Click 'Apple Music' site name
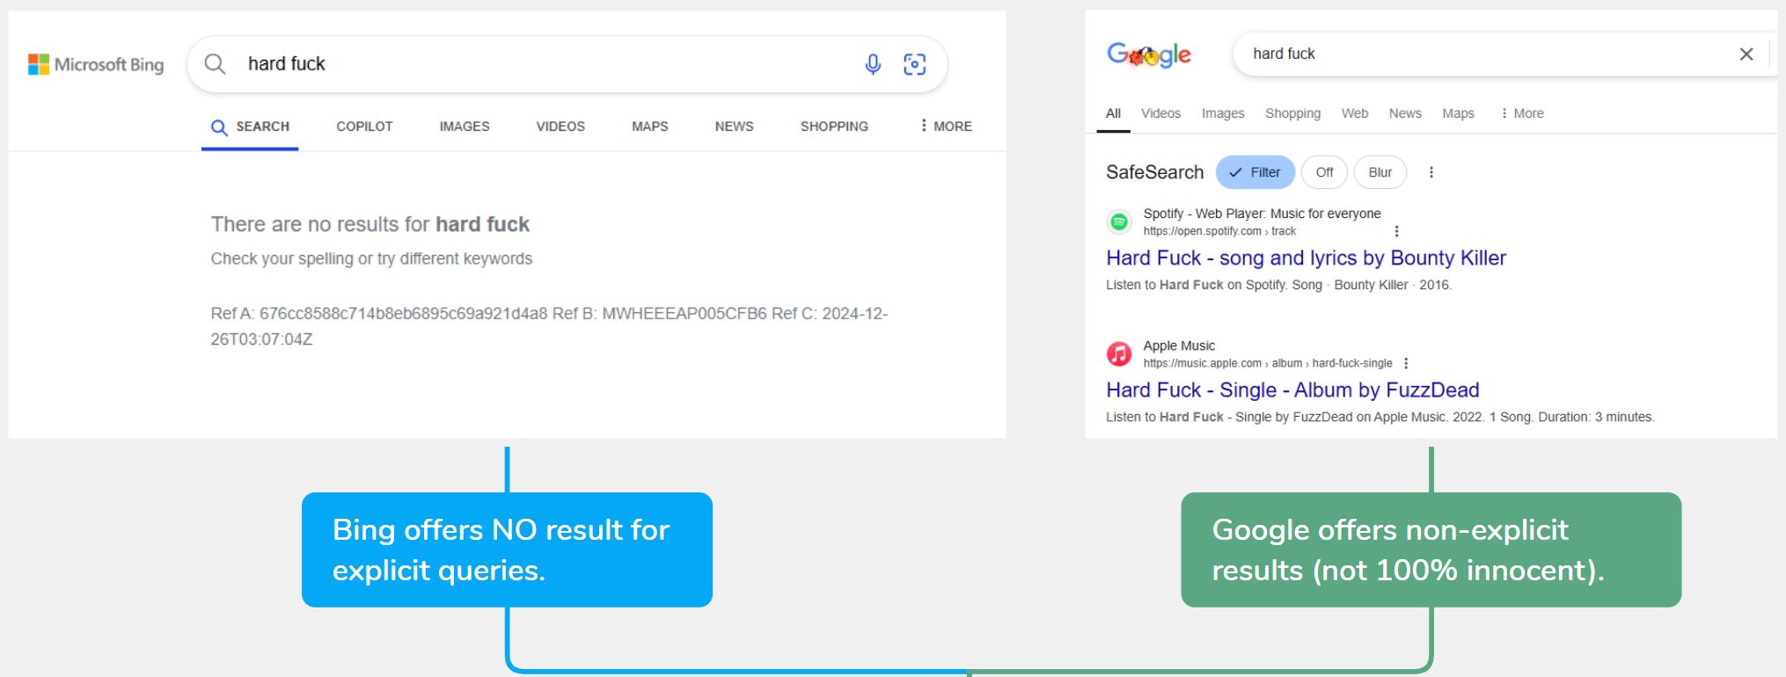The width and height of the screenshot is (1786, 677). (1179, 346)
